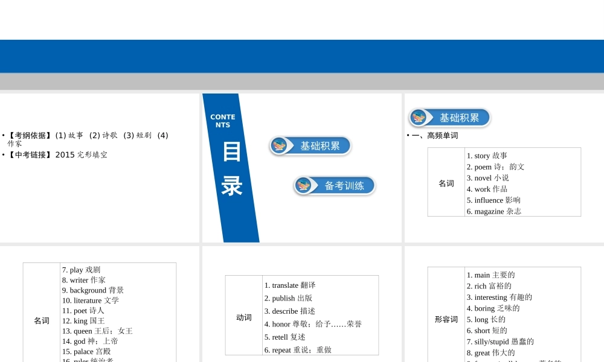
Task: Select row 2. publish 出版
Action: point(288,298)
